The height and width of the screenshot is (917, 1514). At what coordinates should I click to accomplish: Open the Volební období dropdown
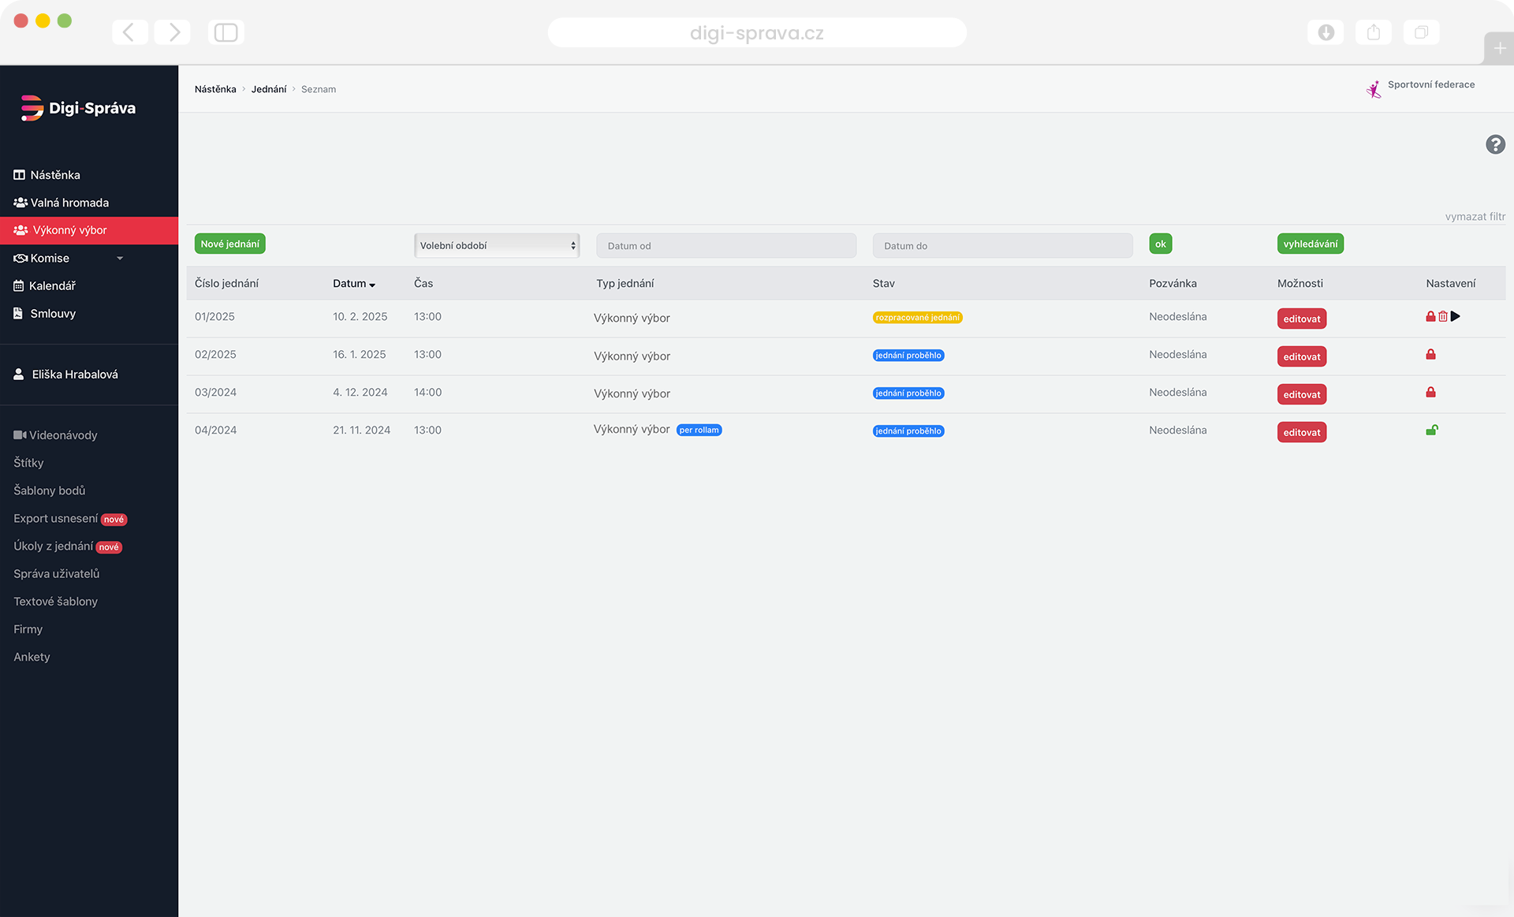[497, 245]
